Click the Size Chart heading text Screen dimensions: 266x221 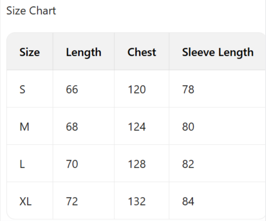[x=31, y=11]
